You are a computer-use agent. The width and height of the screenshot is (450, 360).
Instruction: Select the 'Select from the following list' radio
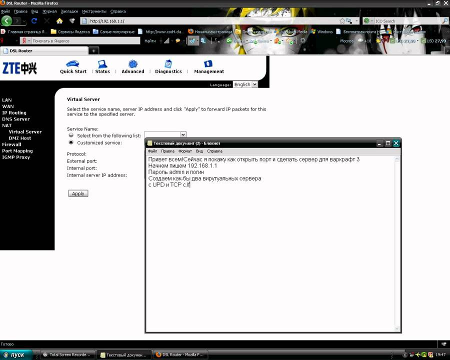[x=71, y=135]
